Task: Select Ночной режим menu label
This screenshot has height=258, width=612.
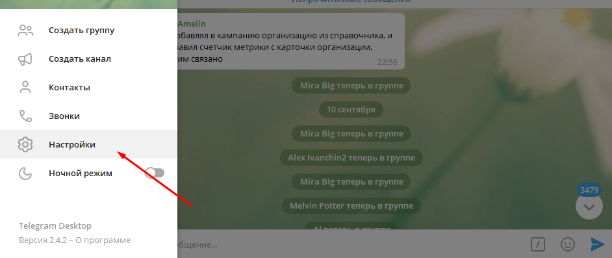Action: pyautogui.click(x=81, y=174)
